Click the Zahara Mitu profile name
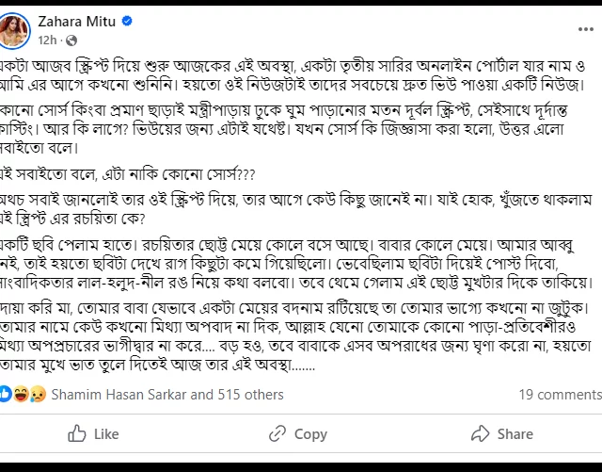Screen dimensions: 602x472 pos(77,22)
